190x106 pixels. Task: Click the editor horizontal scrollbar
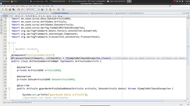click(x=99, y=100)
